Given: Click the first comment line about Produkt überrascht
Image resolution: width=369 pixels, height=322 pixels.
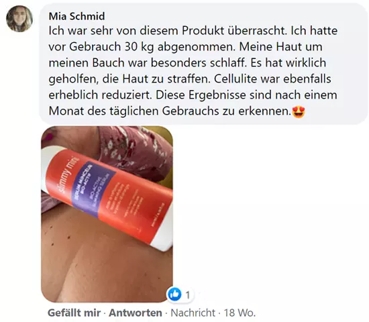Looking at the screenshot, I should tap(193, 31).
